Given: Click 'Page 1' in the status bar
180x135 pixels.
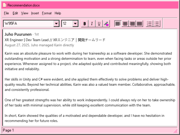Looking at the screenshot, I should pos(8,130).
